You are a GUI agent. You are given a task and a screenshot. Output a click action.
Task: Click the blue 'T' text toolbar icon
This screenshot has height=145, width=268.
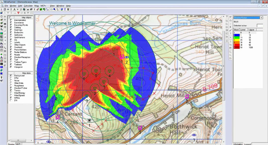click(65, 9)
